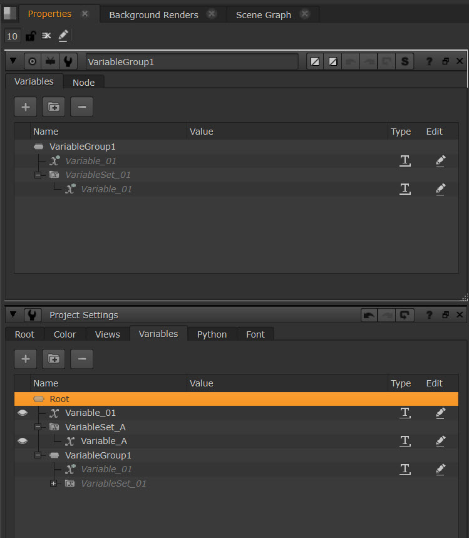Expand VariableSet_01 under Project Settings VariableGroup1
This screenshot has height=538, width=469.
(53, 484)
